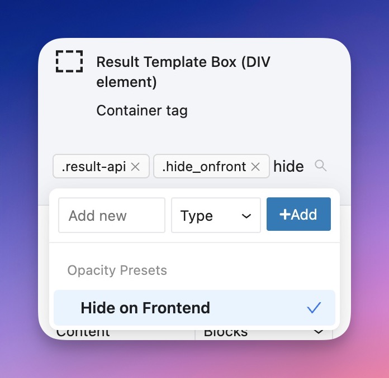Click the 'Add new' text field
This screenshot has width=389, height=378.
tap(112, 215)
